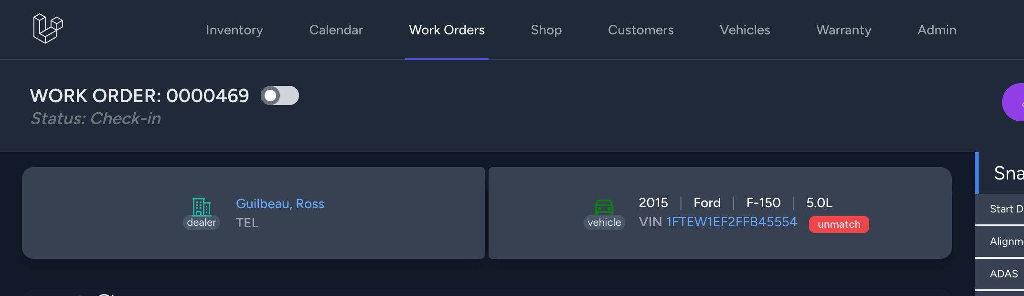Open customer Guilbeau, Ross link

(x=280, y=204)
